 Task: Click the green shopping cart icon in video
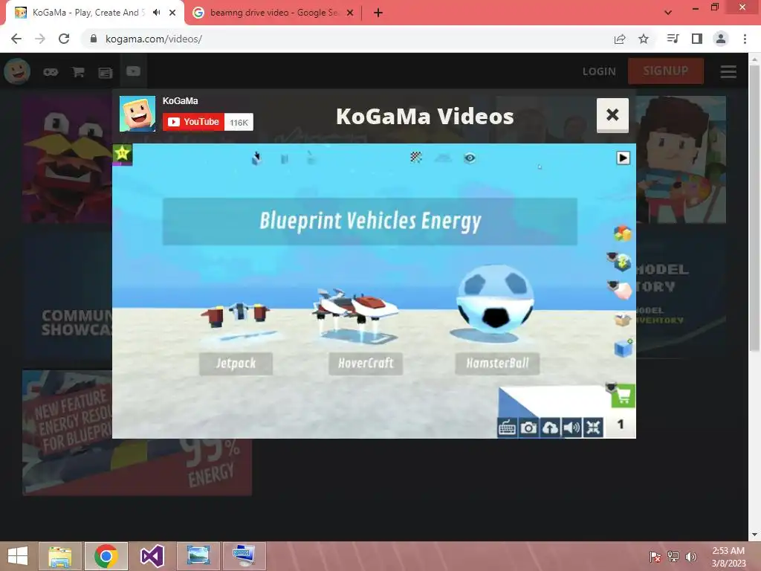click(624, 396)
